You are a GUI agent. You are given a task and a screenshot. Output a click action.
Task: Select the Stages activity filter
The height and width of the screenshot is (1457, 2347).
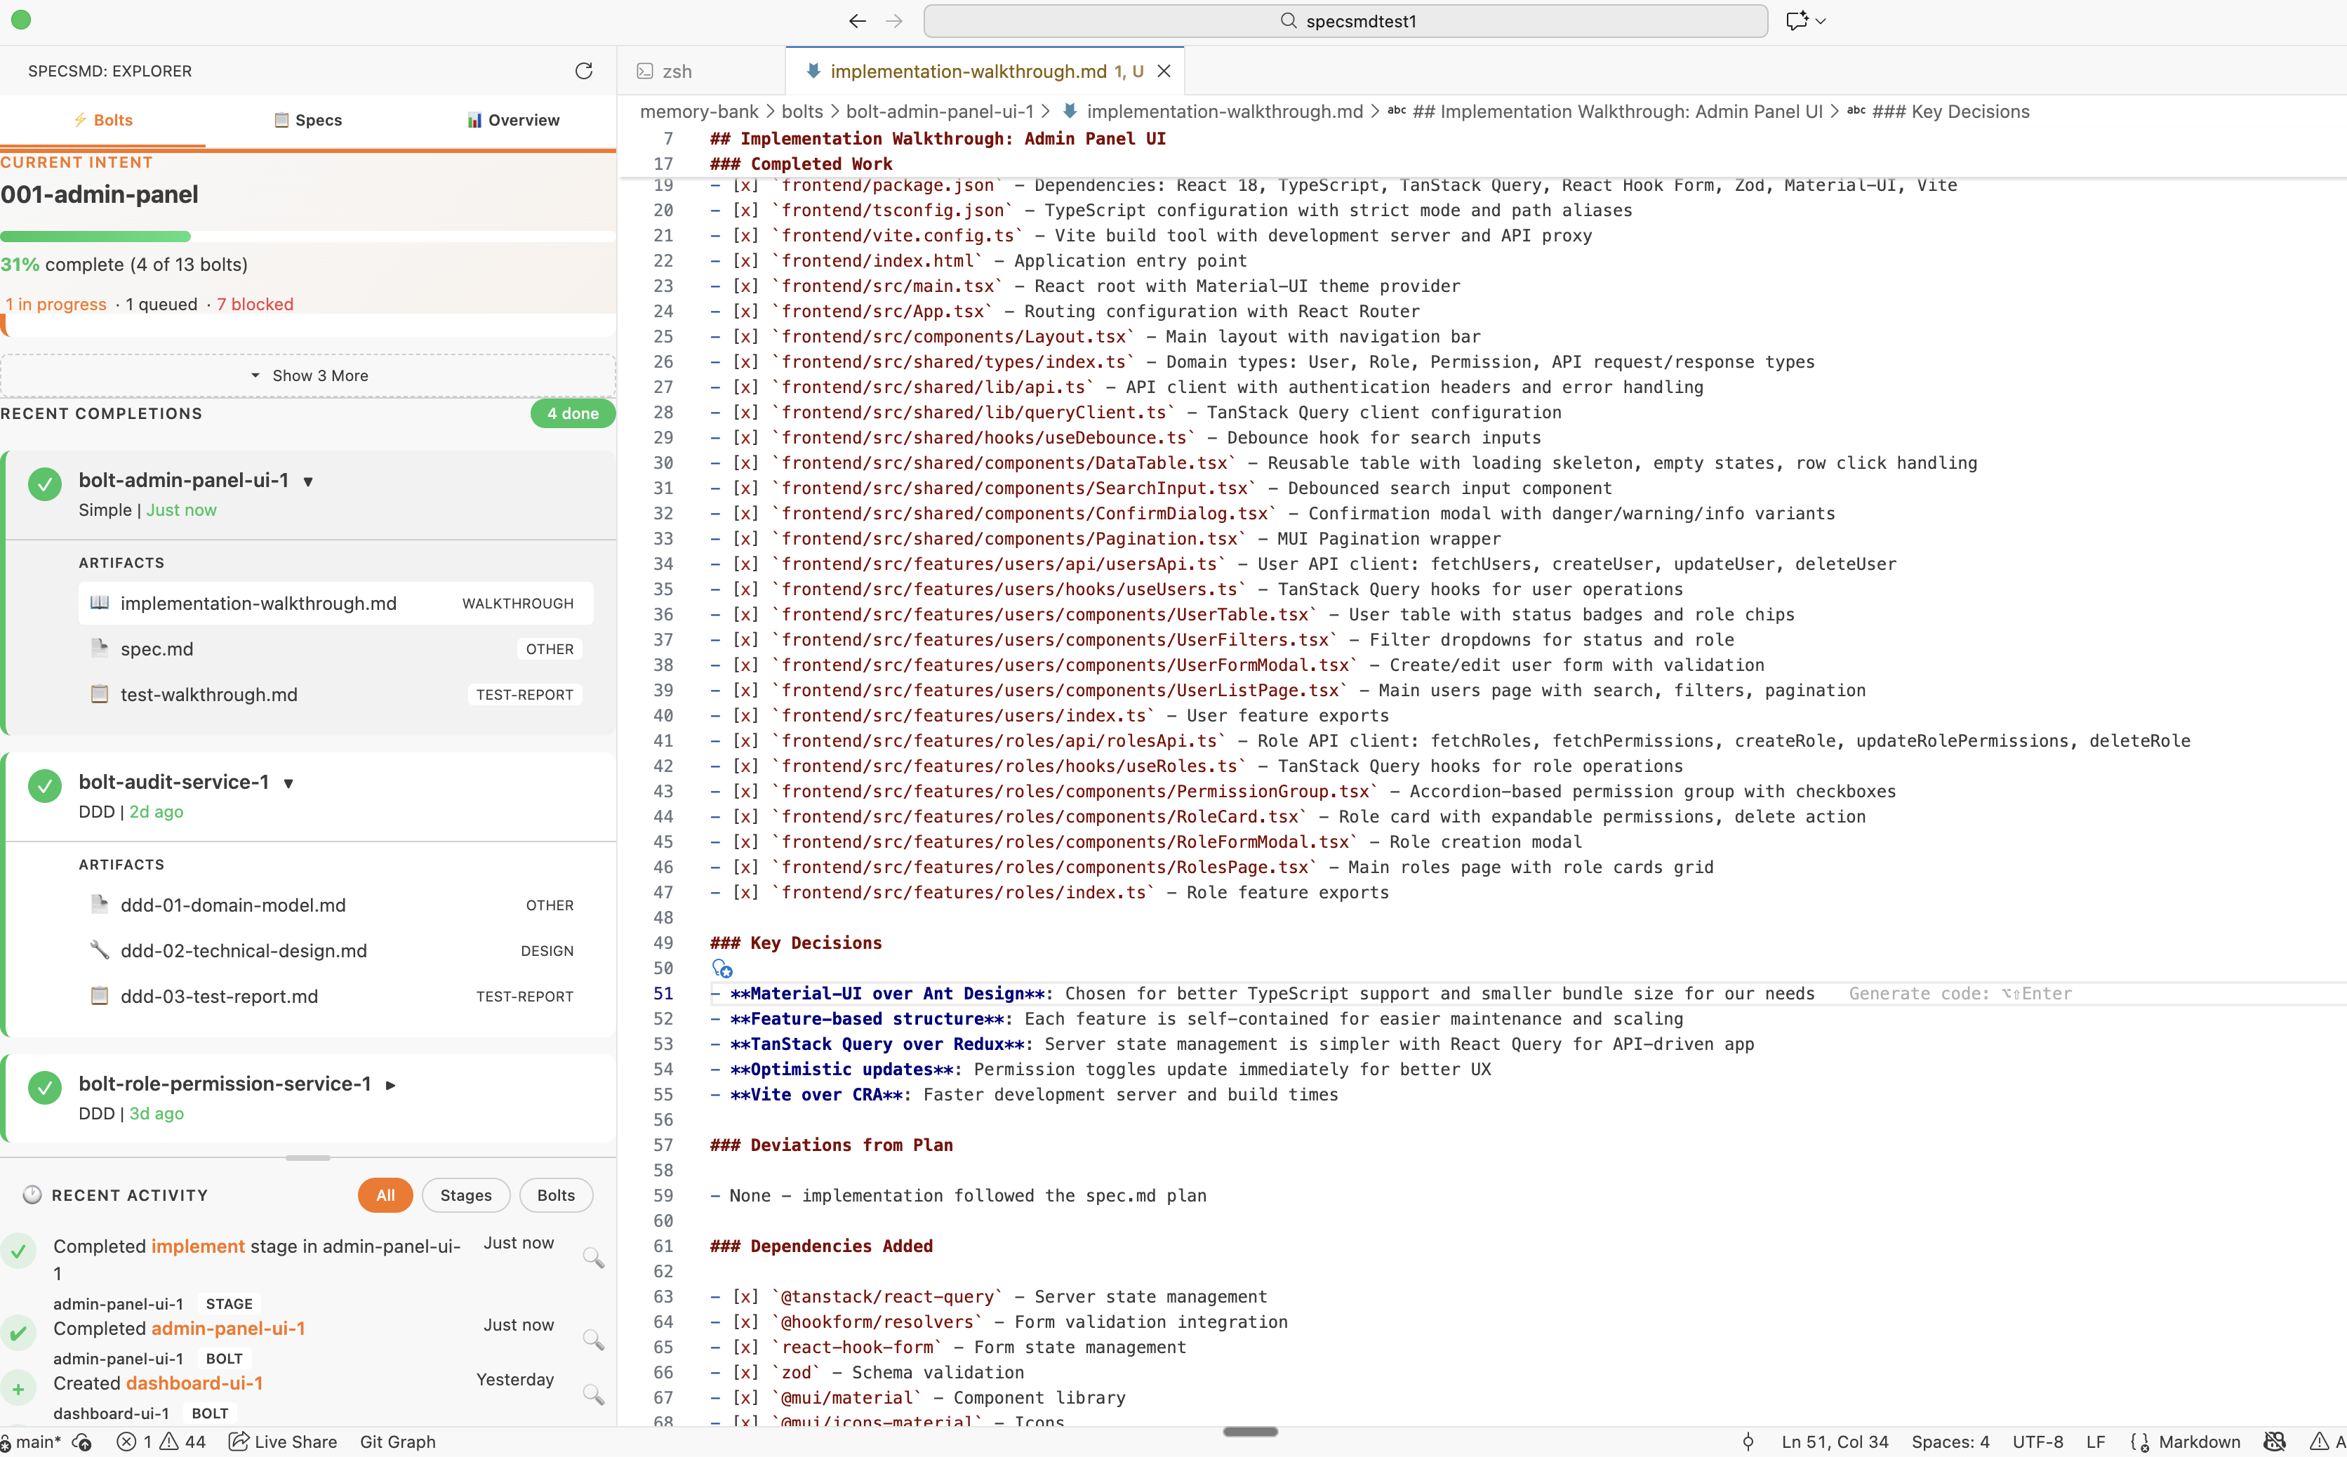(x=465, y=1195)
